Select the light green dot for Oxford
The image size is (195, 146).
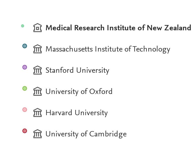click(x=25, y=88)
